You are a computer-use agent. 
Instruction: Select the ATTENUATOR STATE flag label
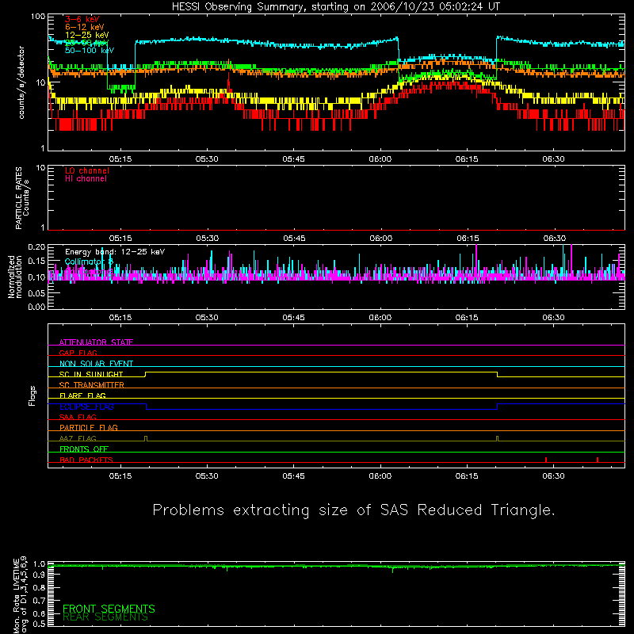pyautogui.click(x=96, y=342)
